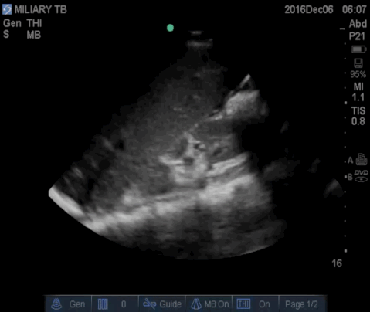Viewport: 370px width, 312px height.
Task: Click the save disk storage icon
Action: (x=358, y=63)
